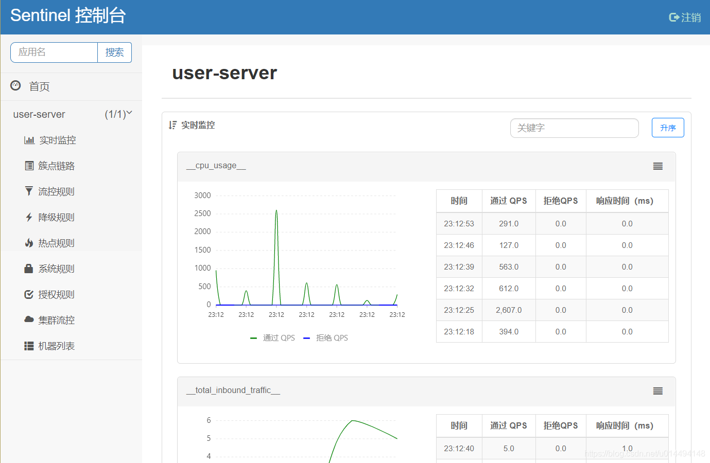Click the 127.0 QPS value
The width and height of the screenshot is (710, 463).
509,245
